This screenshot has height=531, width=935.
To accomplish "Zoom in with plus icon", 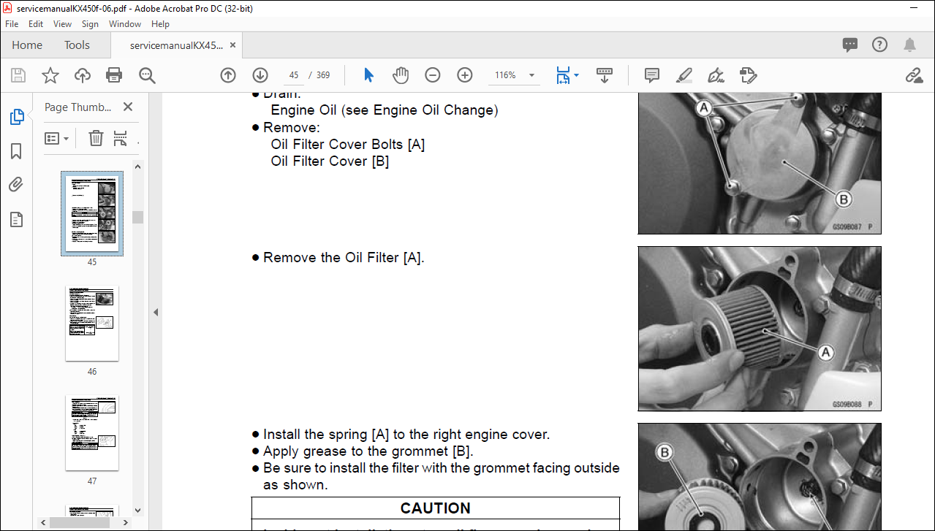I will (x=465, y=75).
